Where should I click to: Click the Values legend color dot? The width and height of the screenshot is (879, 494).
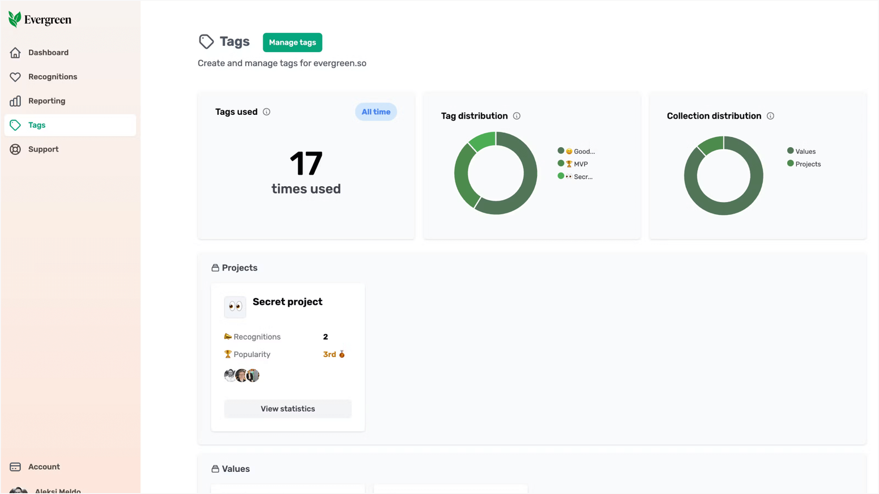(790, 151)
